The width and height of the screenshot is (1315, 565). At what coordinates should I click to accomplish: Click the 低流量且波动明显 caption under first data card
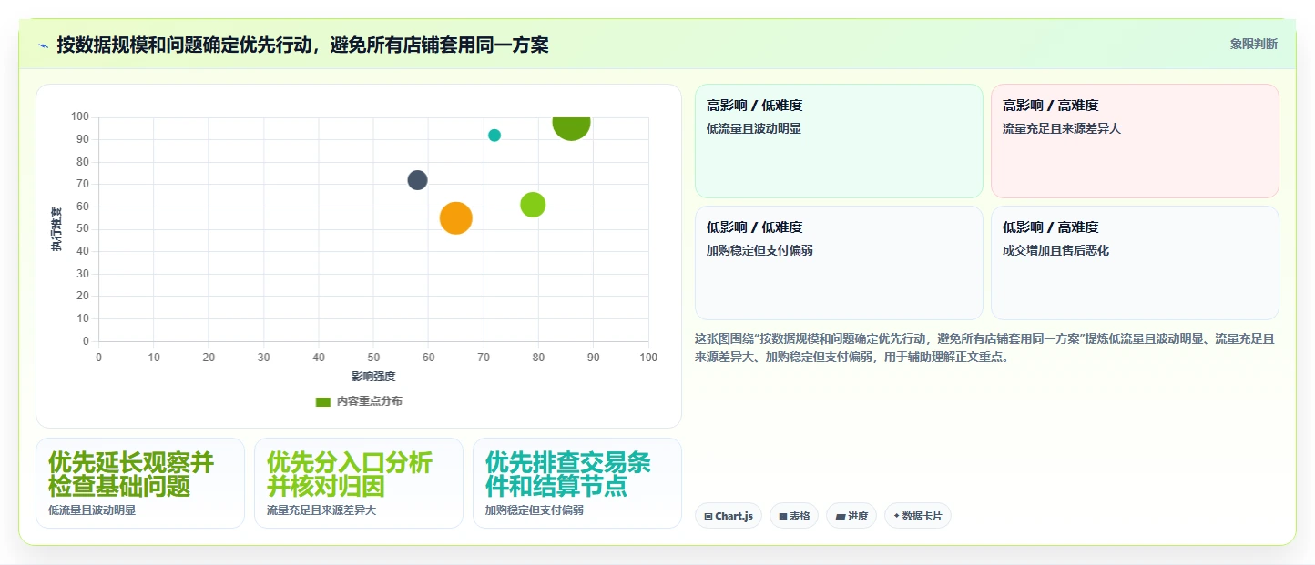click(92, 510)
